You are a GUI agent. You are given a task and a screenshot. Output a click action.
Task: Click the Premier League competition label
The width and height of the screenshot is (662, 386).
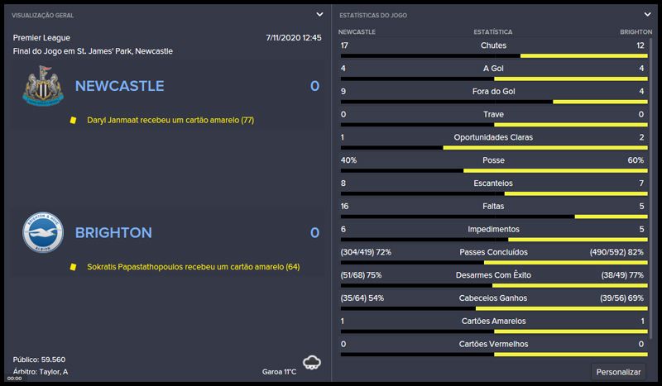pyautogui.click(x=42, y=38)
